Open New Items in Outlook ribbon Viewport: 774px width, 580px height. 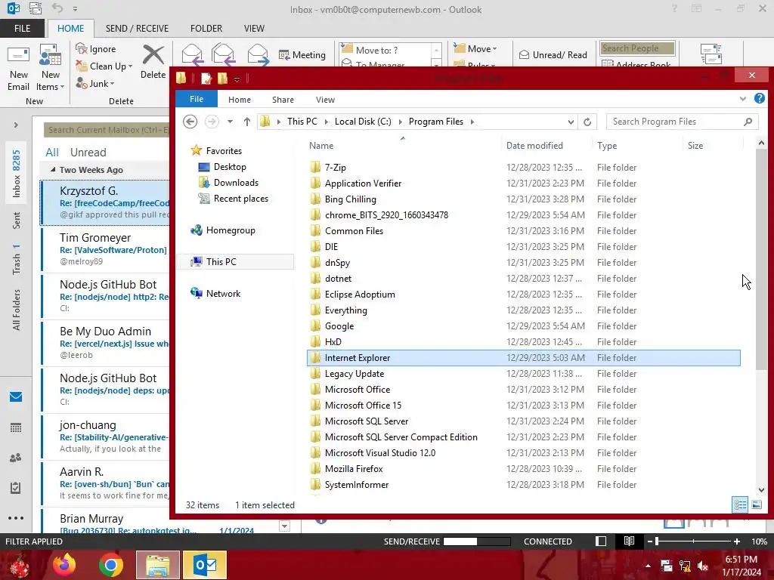tap(51, 69)
